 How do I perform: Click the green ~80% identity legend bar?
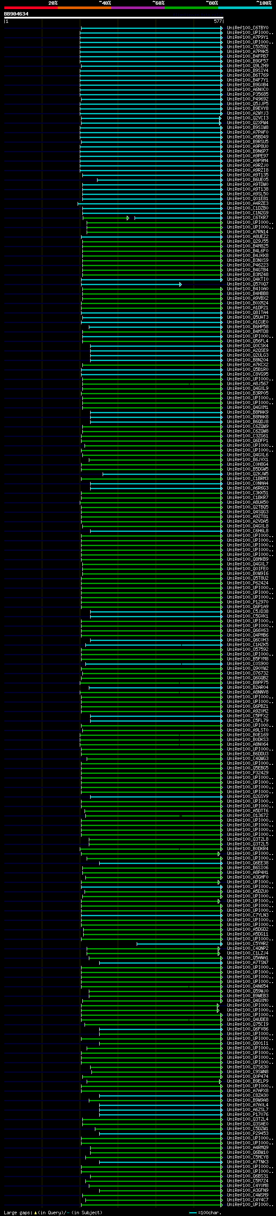pos(191,8)
